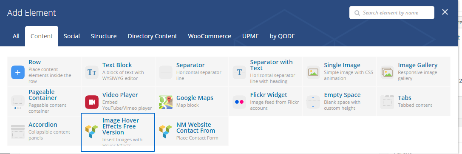Choose the Separator line icon
The width and height of the screenshot is (462, 154).
click(x=166, y=72)
